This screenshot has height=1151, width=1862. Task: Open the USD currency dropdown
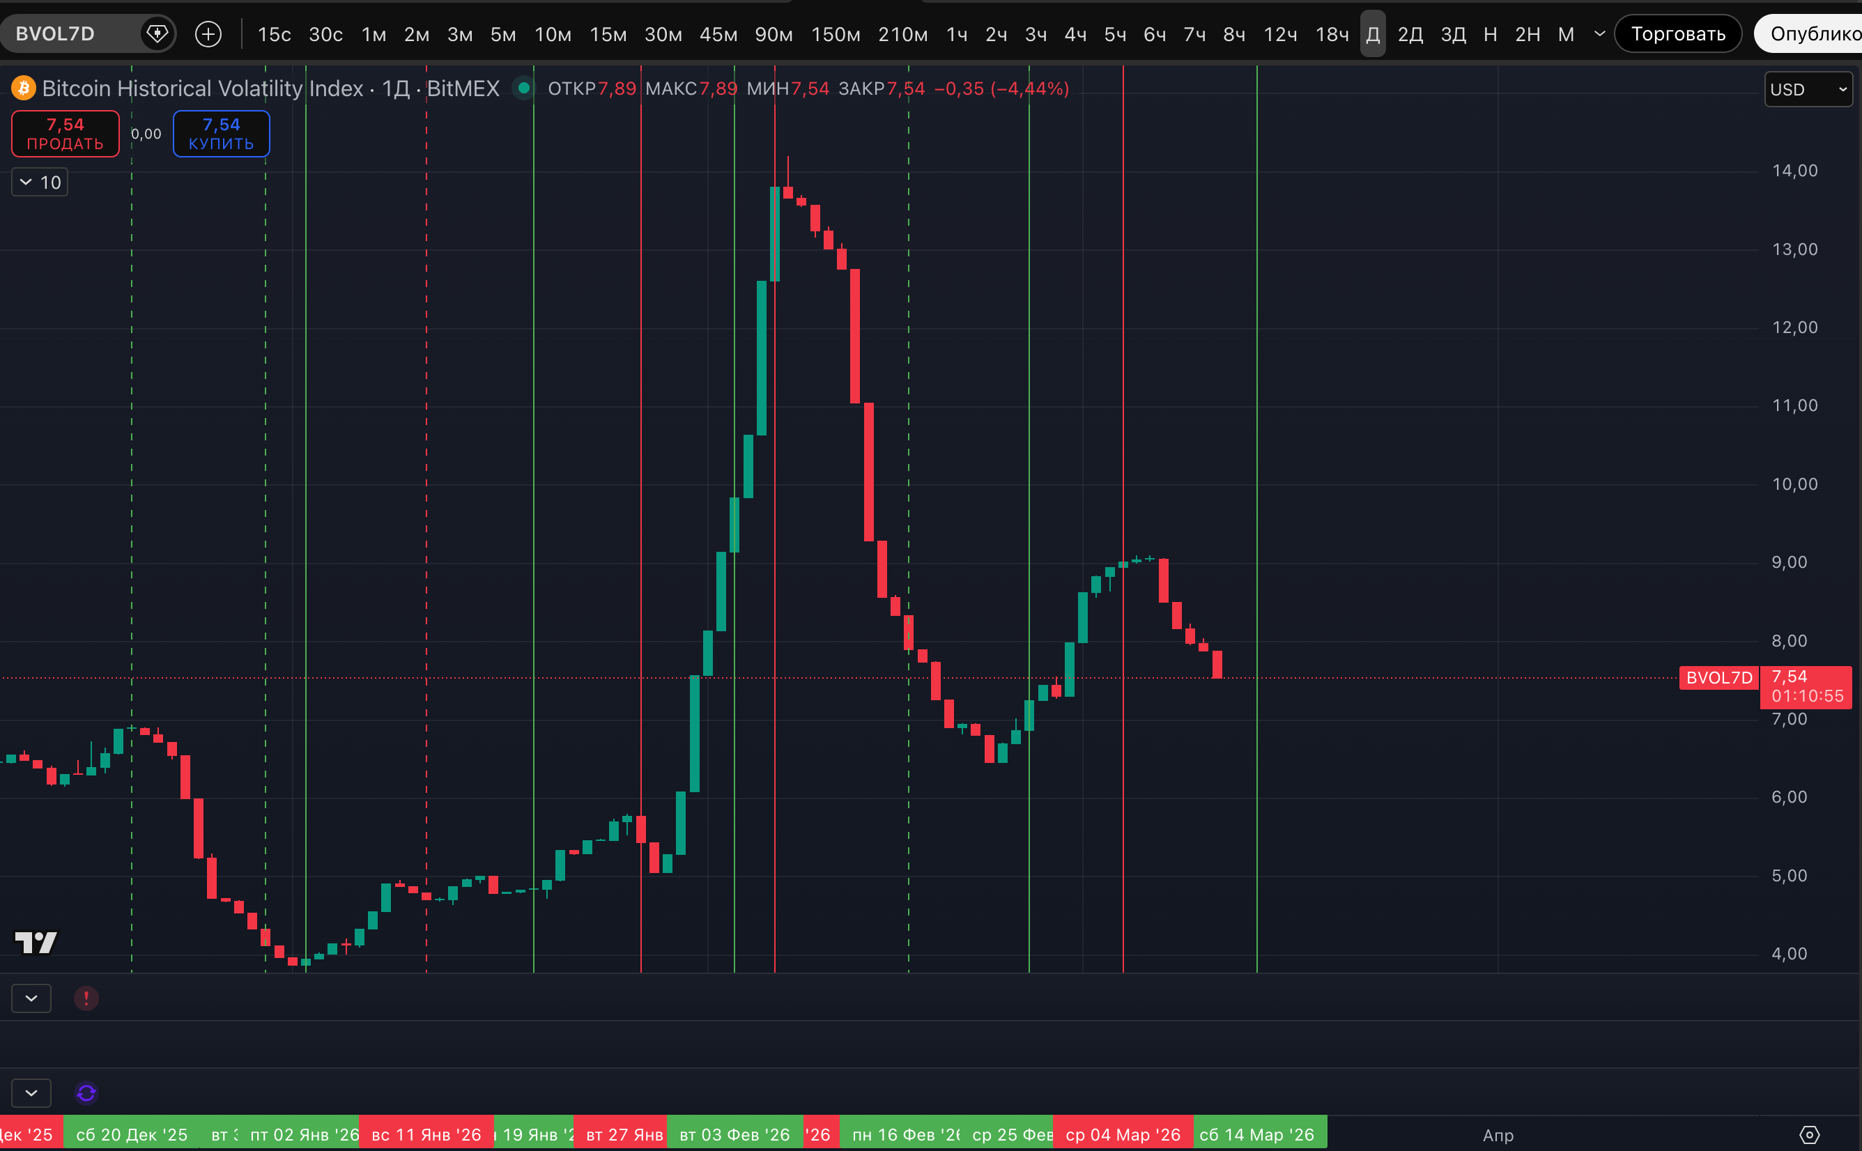pyautogui.click(x=1808, y=89)
